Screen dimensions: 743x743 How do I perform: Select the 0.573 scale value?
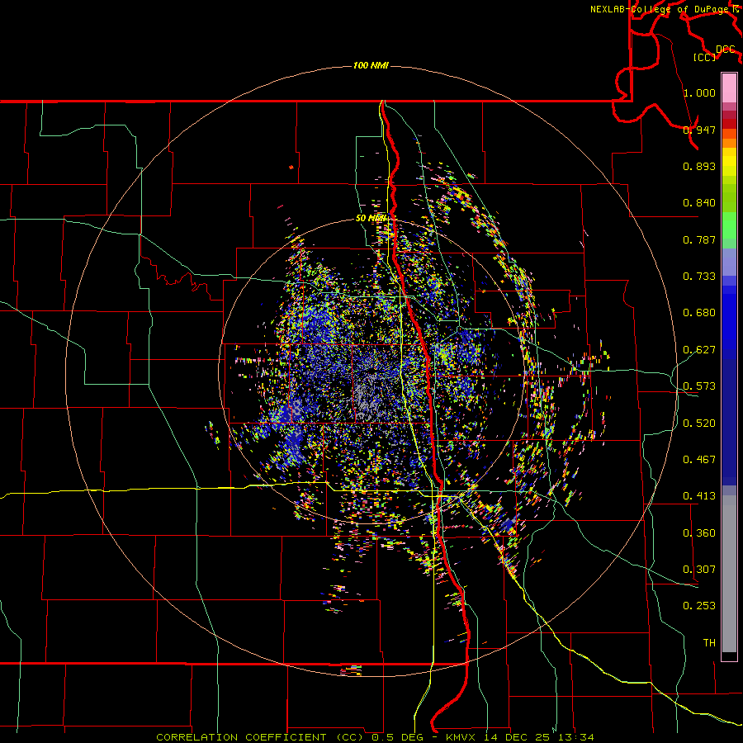click(x=699, y=386)
